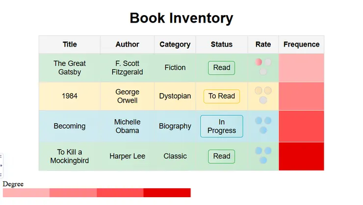This screenshot has height=205, width=363.
Task: Click the Title column header
Action: click(70, 44)
